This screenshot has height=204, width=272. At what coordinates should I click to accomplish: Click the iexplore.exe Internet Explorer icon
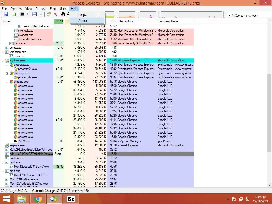coord(7,145)
